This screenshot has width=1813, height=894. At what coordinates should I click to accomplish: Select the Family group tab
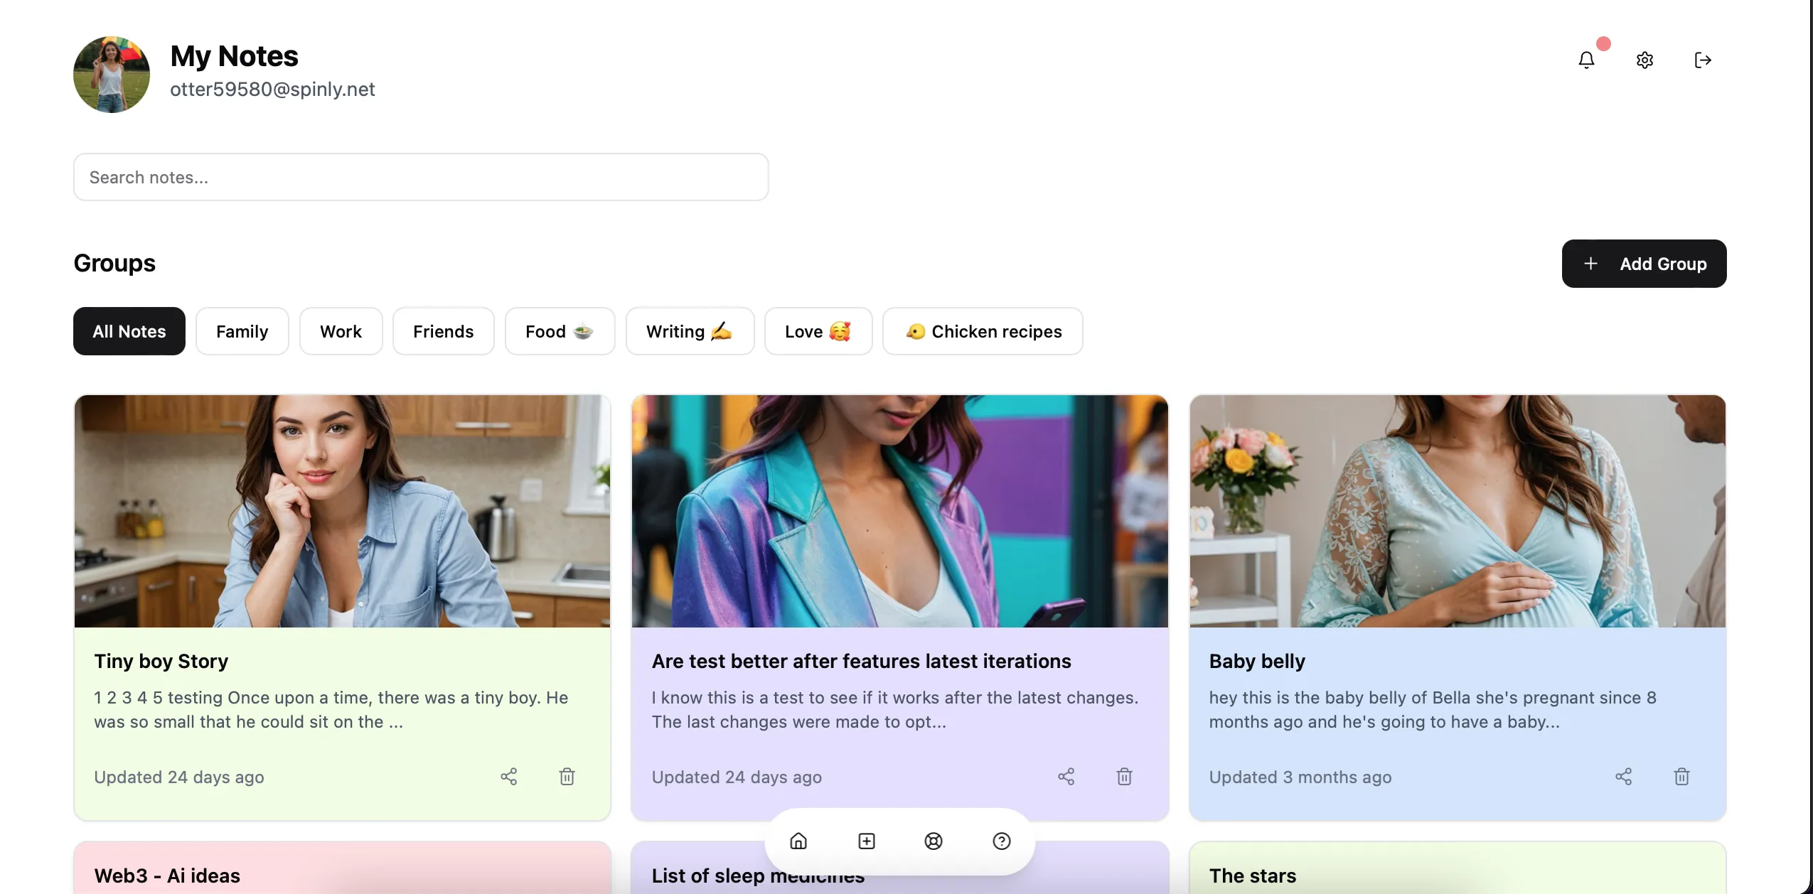[242, 331]
